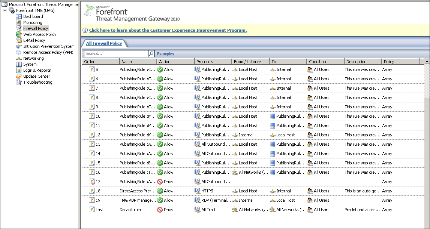Click the Update Center icon
This screenshot has height=229, width=430.
tap(19, 76)
